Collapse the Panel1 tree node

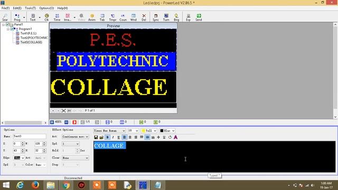coord(3,25)
